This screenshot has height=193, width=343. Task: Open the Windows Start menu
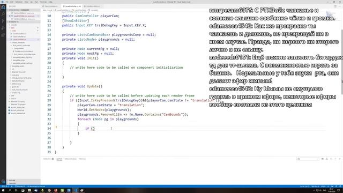point(3,190)
